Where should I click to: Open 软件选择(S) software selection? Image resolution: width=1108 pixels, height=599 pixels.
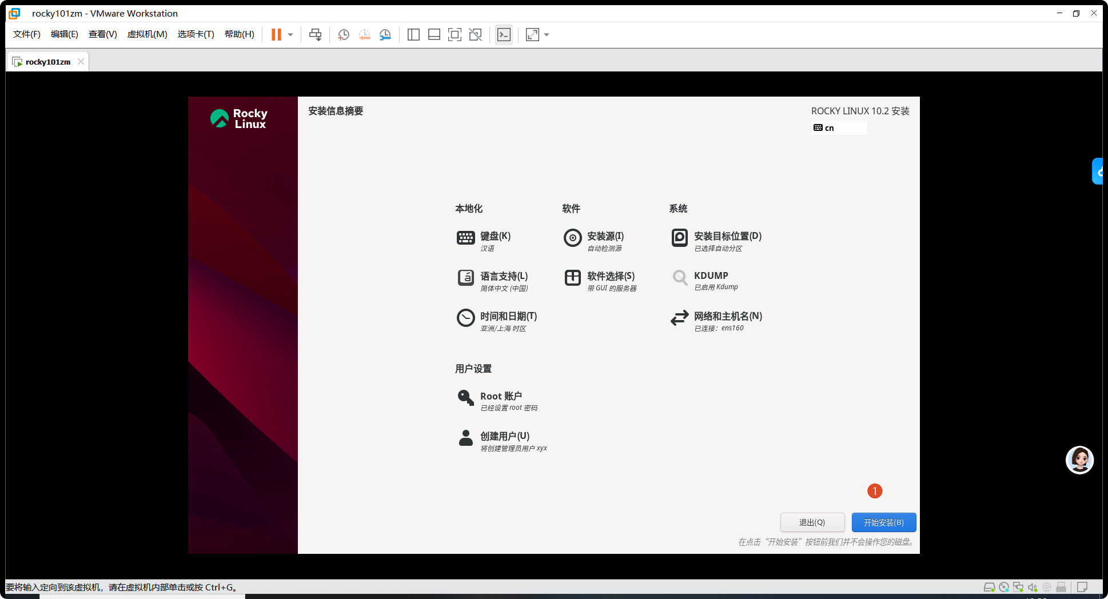coord(600,281)
